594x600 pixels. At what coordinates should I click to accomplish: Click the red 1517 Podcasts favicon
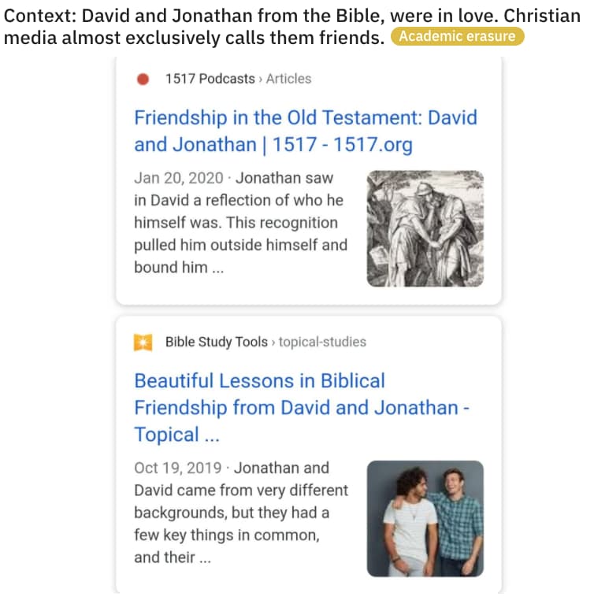click(x=143, y=79)
